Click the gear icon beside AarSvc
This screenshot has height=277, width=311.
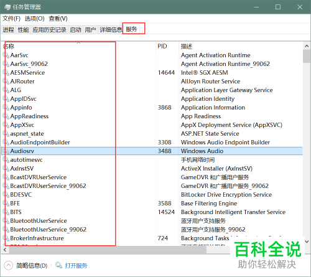[x=6, y=55]
